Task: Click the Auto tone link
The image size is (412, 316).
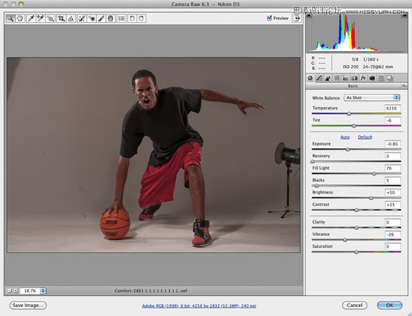Action: [345, 137]
